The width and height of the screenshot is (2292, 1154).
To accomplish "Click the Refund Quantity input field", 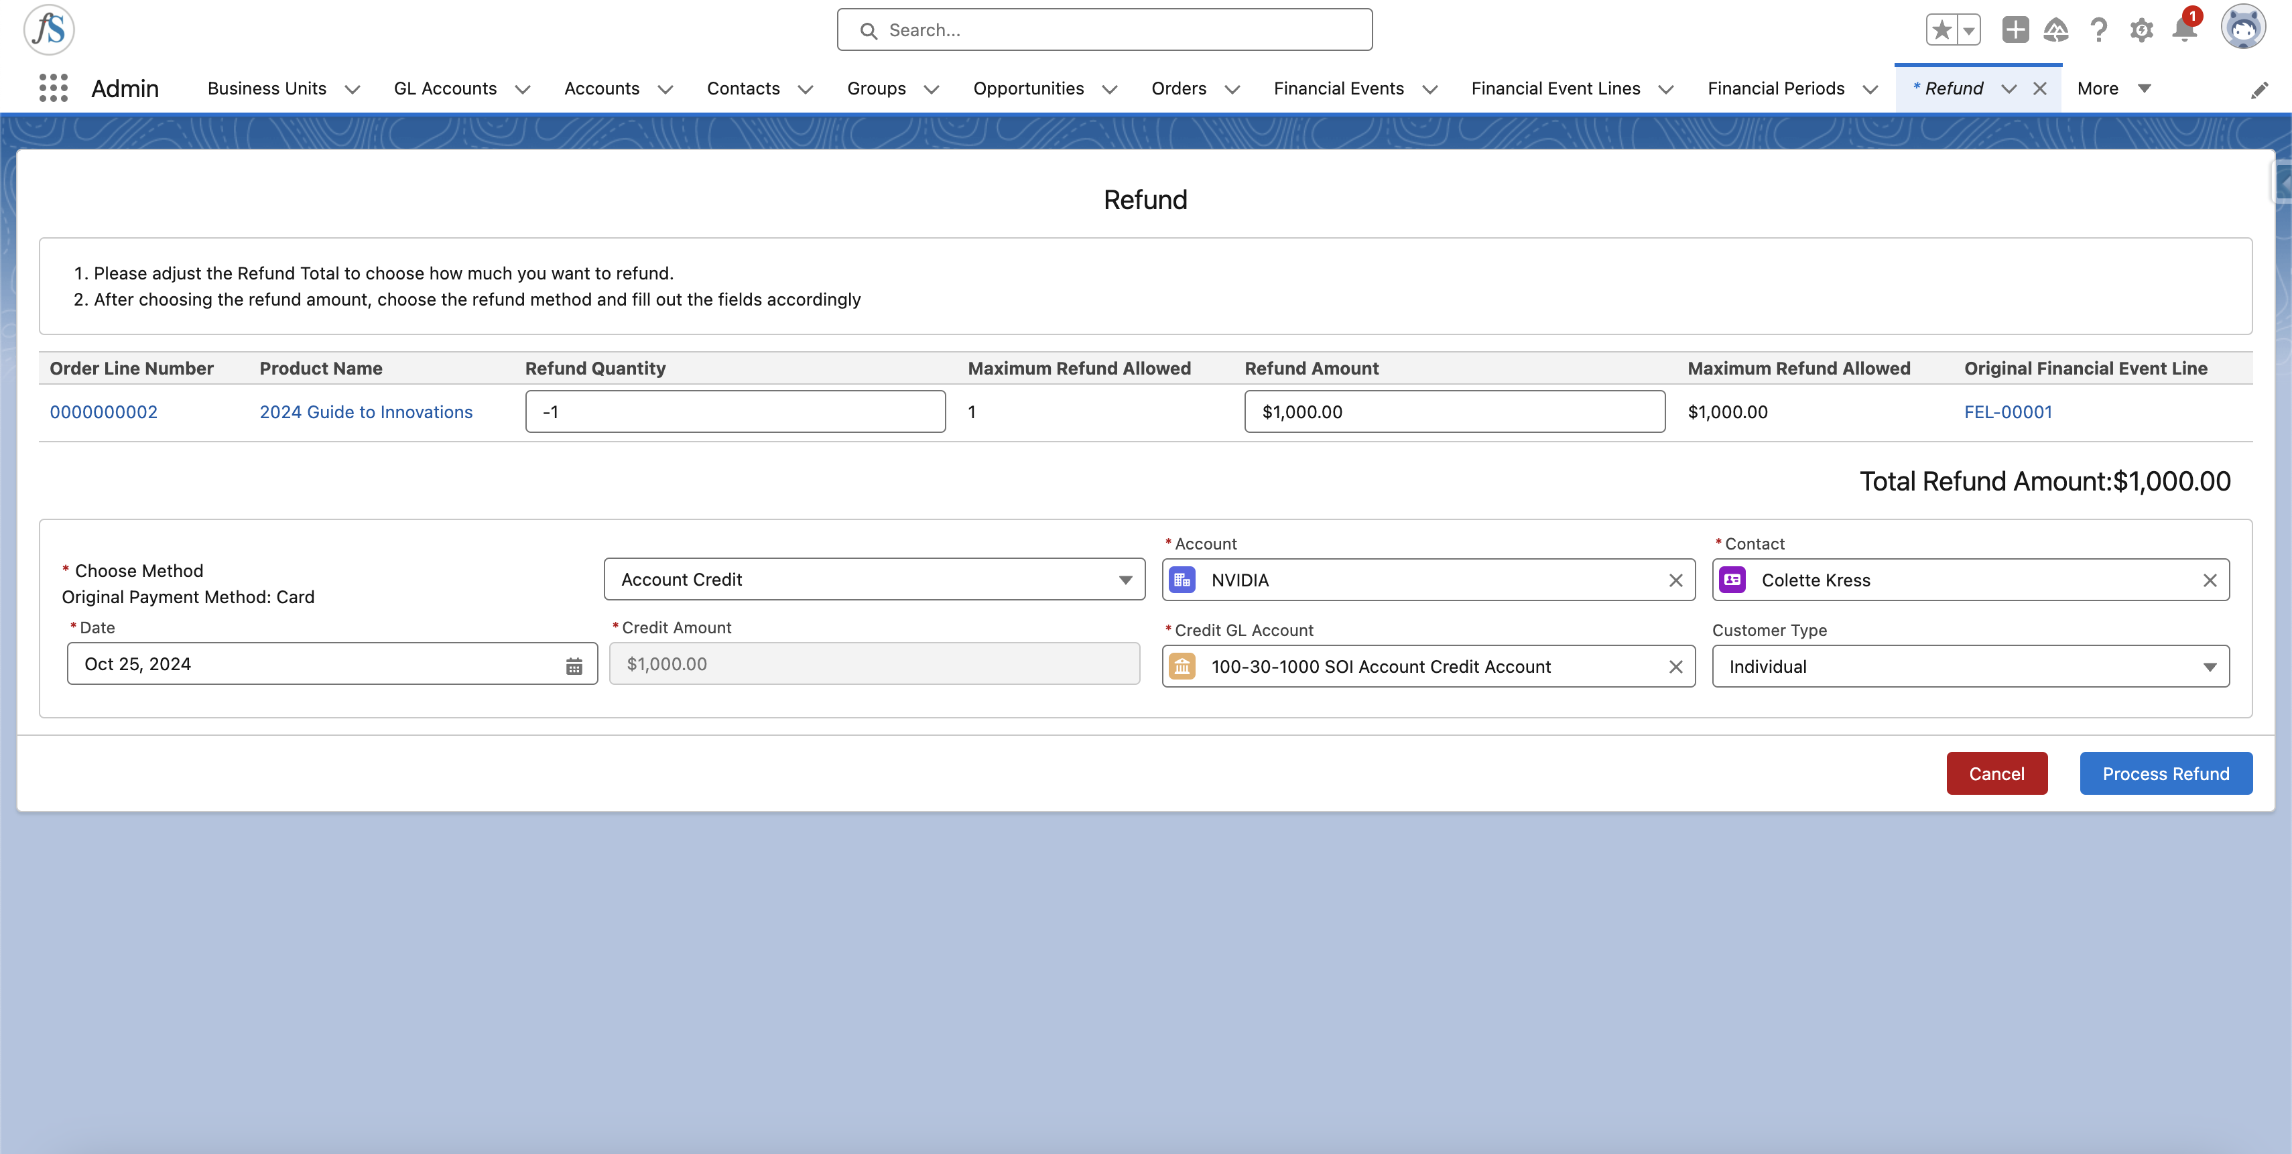I will tap(735, 412).
